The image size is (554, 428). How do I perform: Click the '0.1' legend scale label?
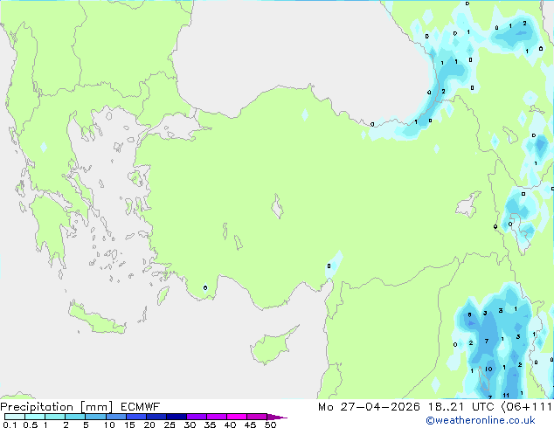[x=10, y=425]
